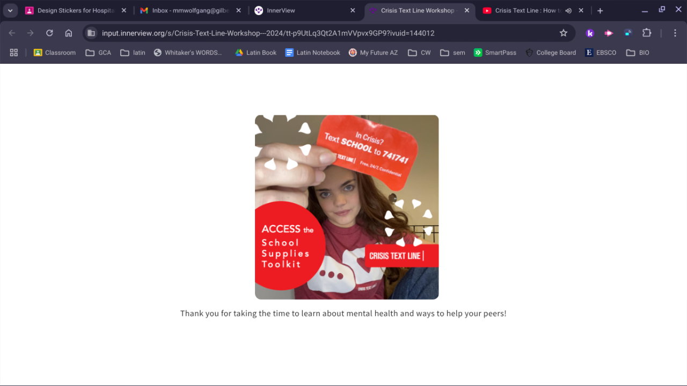Open the latin bookmarks folder
The width and height of the screenshot is (687, 386).
point(133,53)
